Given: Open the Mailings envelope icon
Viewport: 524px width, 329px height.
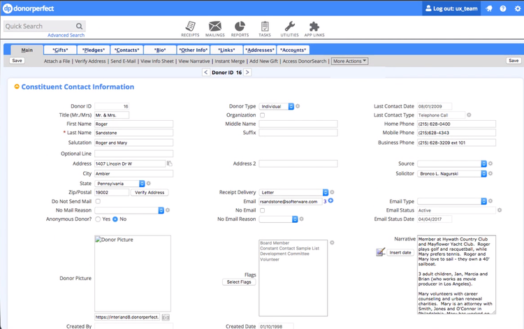Looking at the screenshot, I should click(x=214, y=27).
